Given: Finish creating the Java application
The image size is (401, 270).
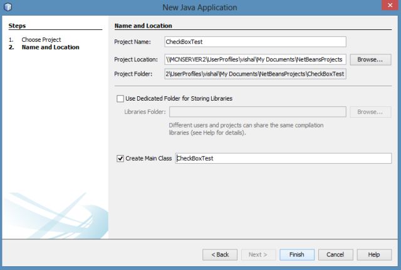Looking at the screenshot, I should [297, 255].
